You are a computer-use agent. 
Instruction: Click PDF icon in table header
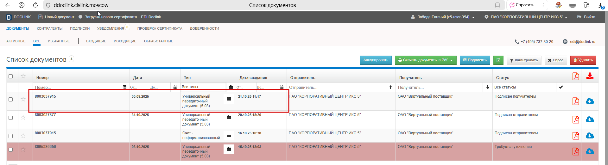point(576,76)
